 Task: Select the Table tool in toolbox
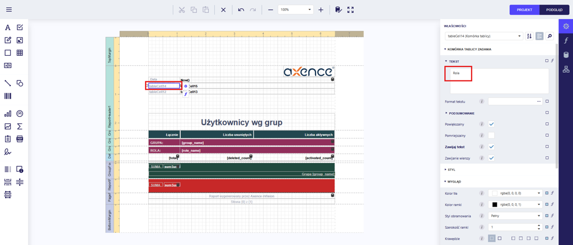[x=20, y=53]
